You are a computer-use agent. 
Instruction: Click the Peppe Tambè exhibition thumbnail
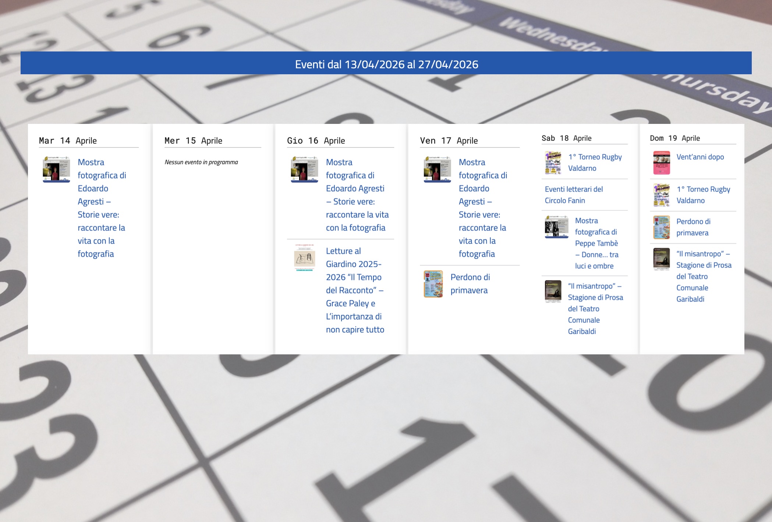[x=556, y=226]
